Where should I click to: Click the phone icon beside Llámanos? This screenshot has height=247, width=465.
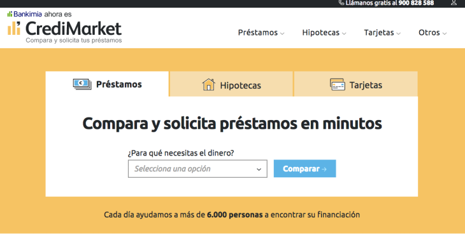(x=341, y=3)
